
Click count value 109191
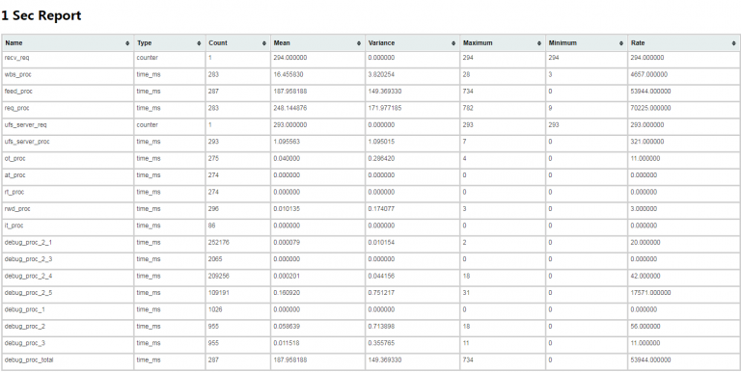219,293
